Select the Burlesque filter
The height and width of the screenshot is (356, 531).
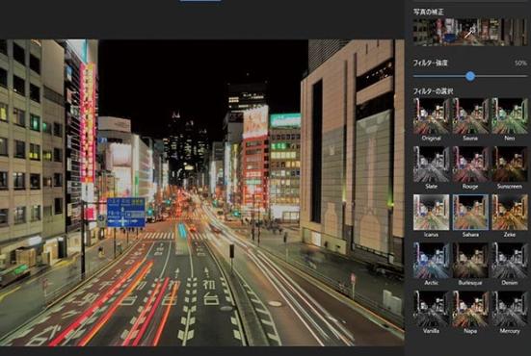(470, 261)
